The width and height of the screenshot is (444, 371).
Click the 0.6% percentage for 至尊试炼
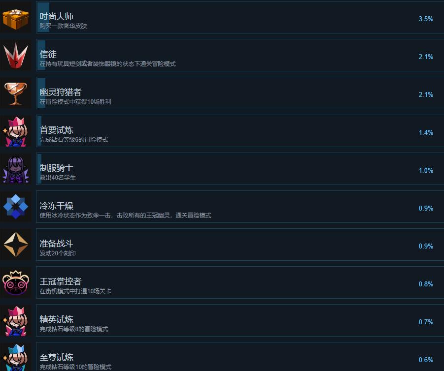pos(426,360)
